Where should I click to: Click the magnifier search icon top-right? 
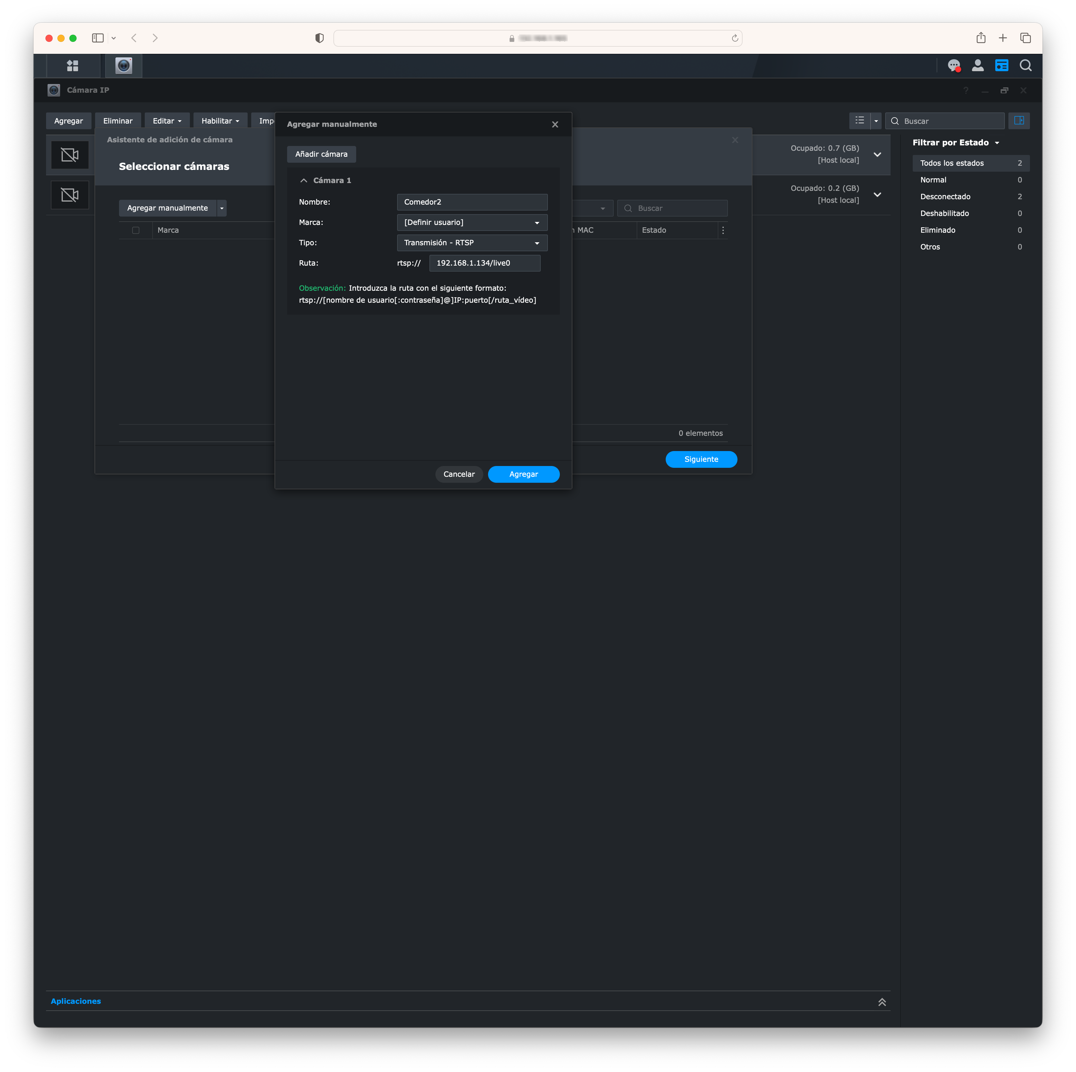[1025, 65]
